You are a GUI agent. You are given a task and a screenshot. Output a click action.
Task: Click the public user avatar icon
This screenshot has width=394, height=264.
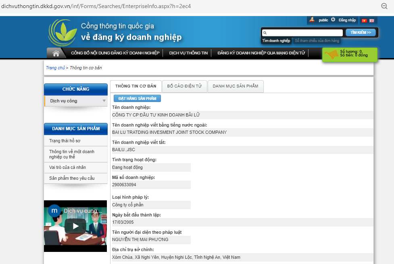click(312, 20)
